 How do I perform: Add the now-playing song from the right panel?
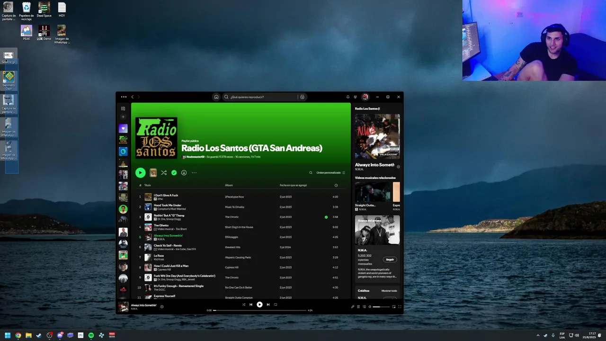398,167
